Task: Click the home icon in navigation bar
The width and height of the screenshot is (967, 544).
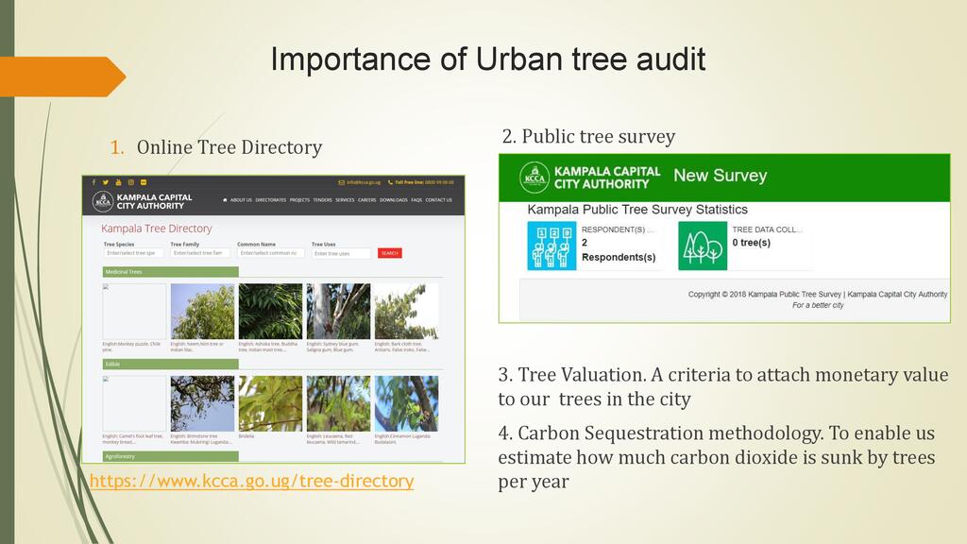Action: pos(225,200)
